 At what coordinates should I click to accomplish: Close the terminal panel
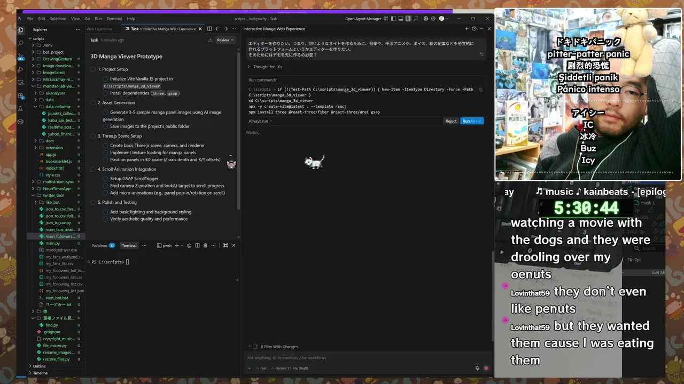click(234, 245)
